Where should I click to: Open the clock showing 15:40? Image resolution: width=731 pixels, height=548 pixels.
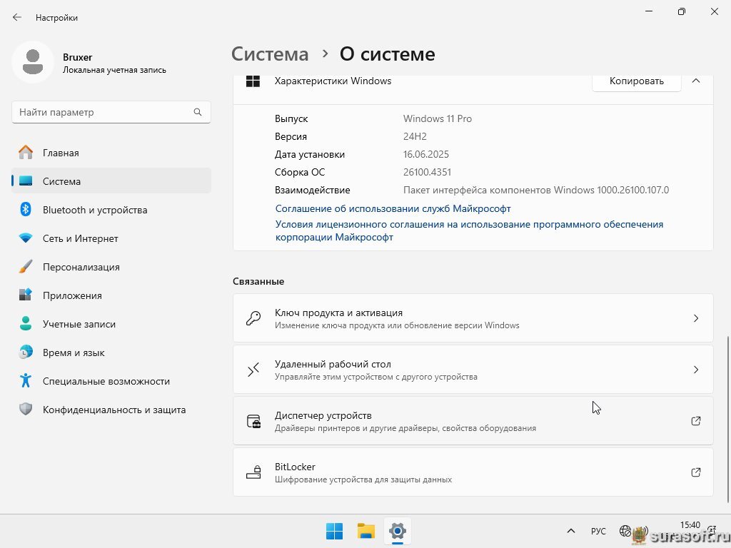pyautogui.click(x=690, y=526)
